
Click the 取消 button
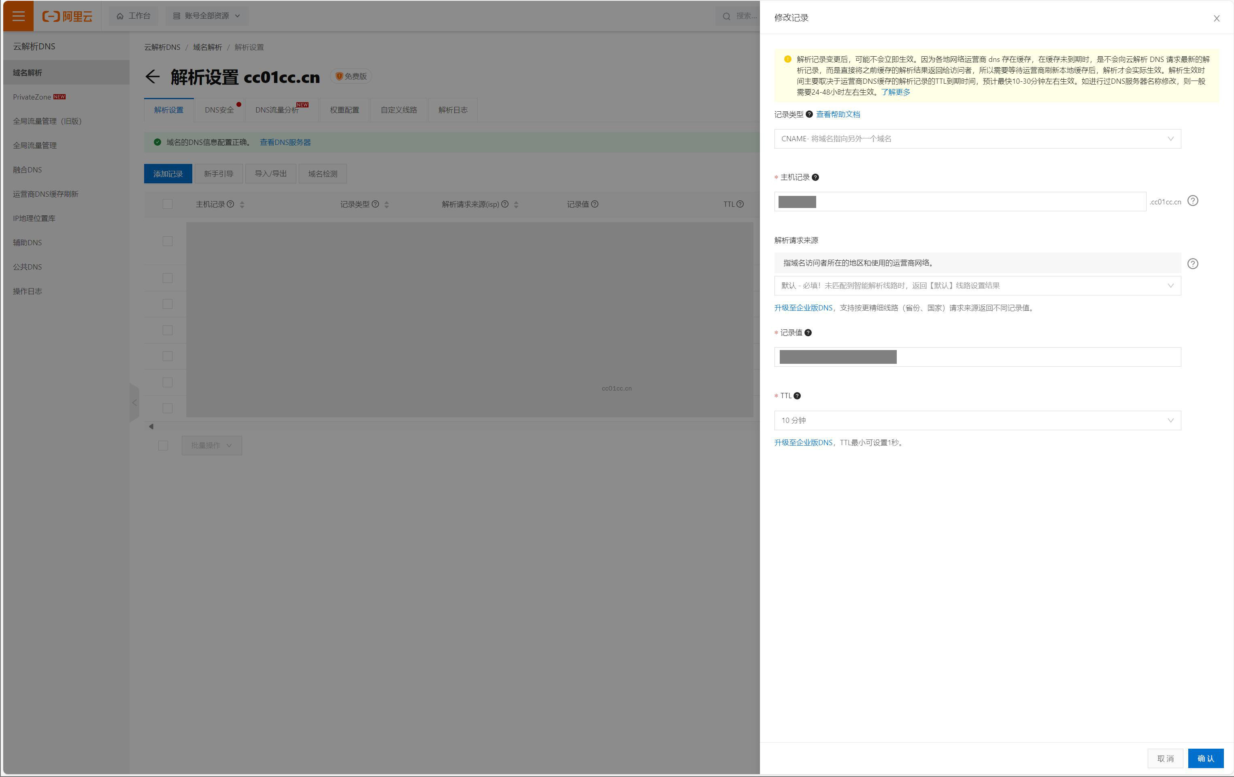1165,758
